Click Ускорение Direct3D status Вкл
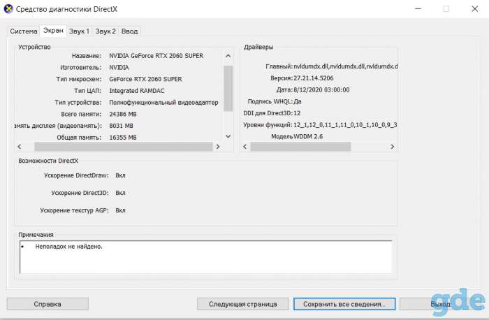The image size is (489, 320). coord(120,193)
